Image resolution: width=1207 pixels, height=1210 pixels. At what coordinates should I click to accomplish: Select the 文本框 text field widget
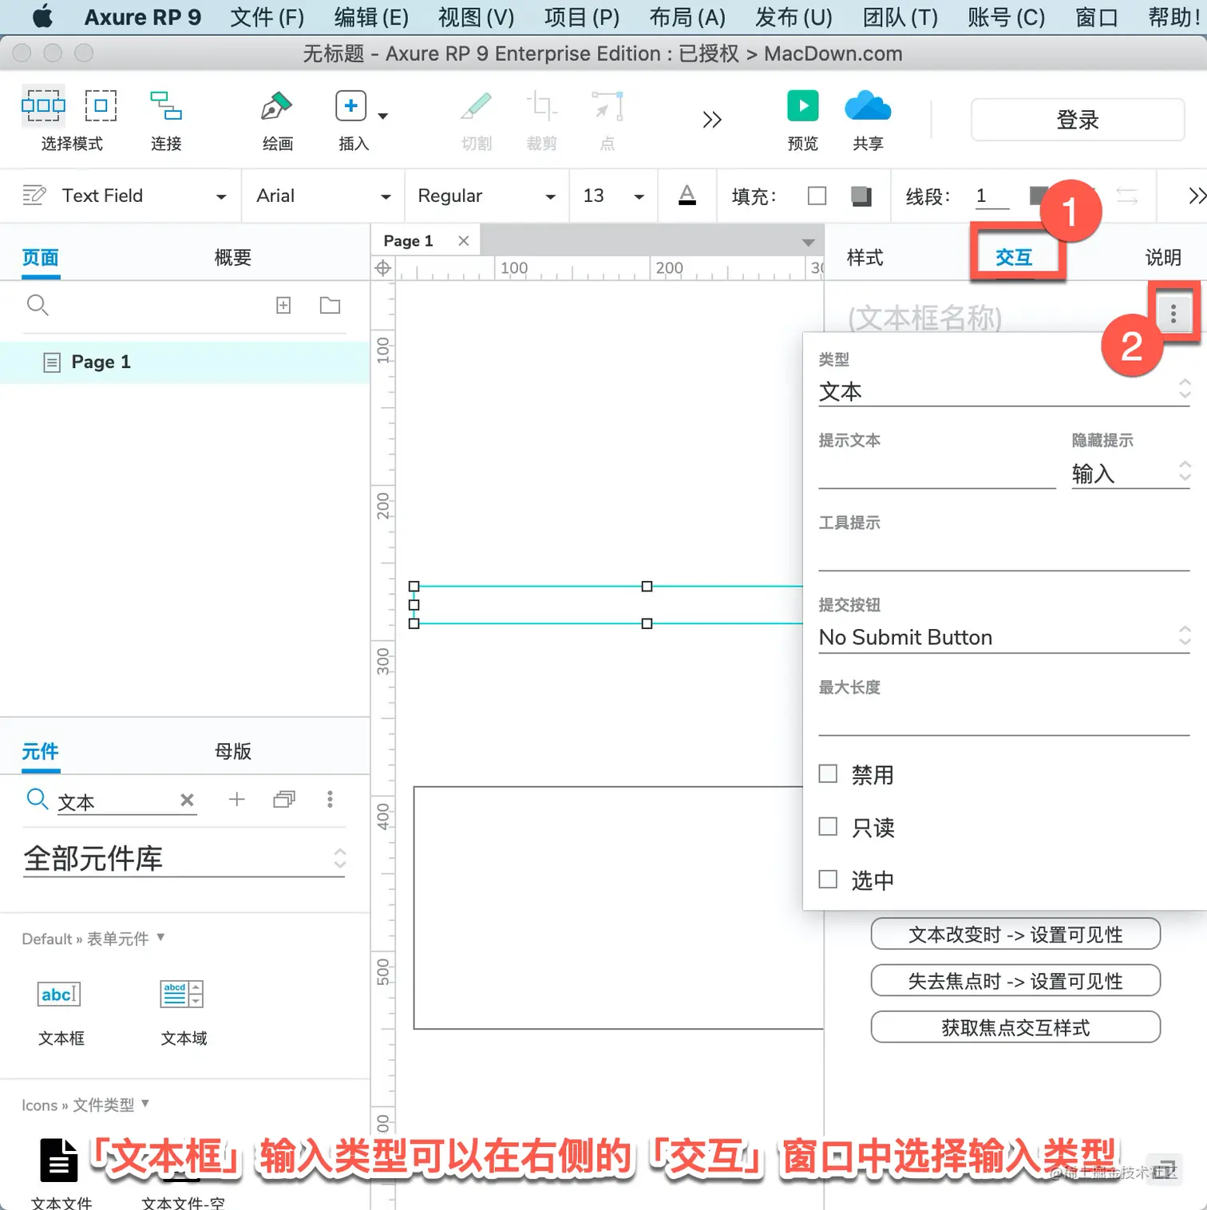tap(61, 1012)
